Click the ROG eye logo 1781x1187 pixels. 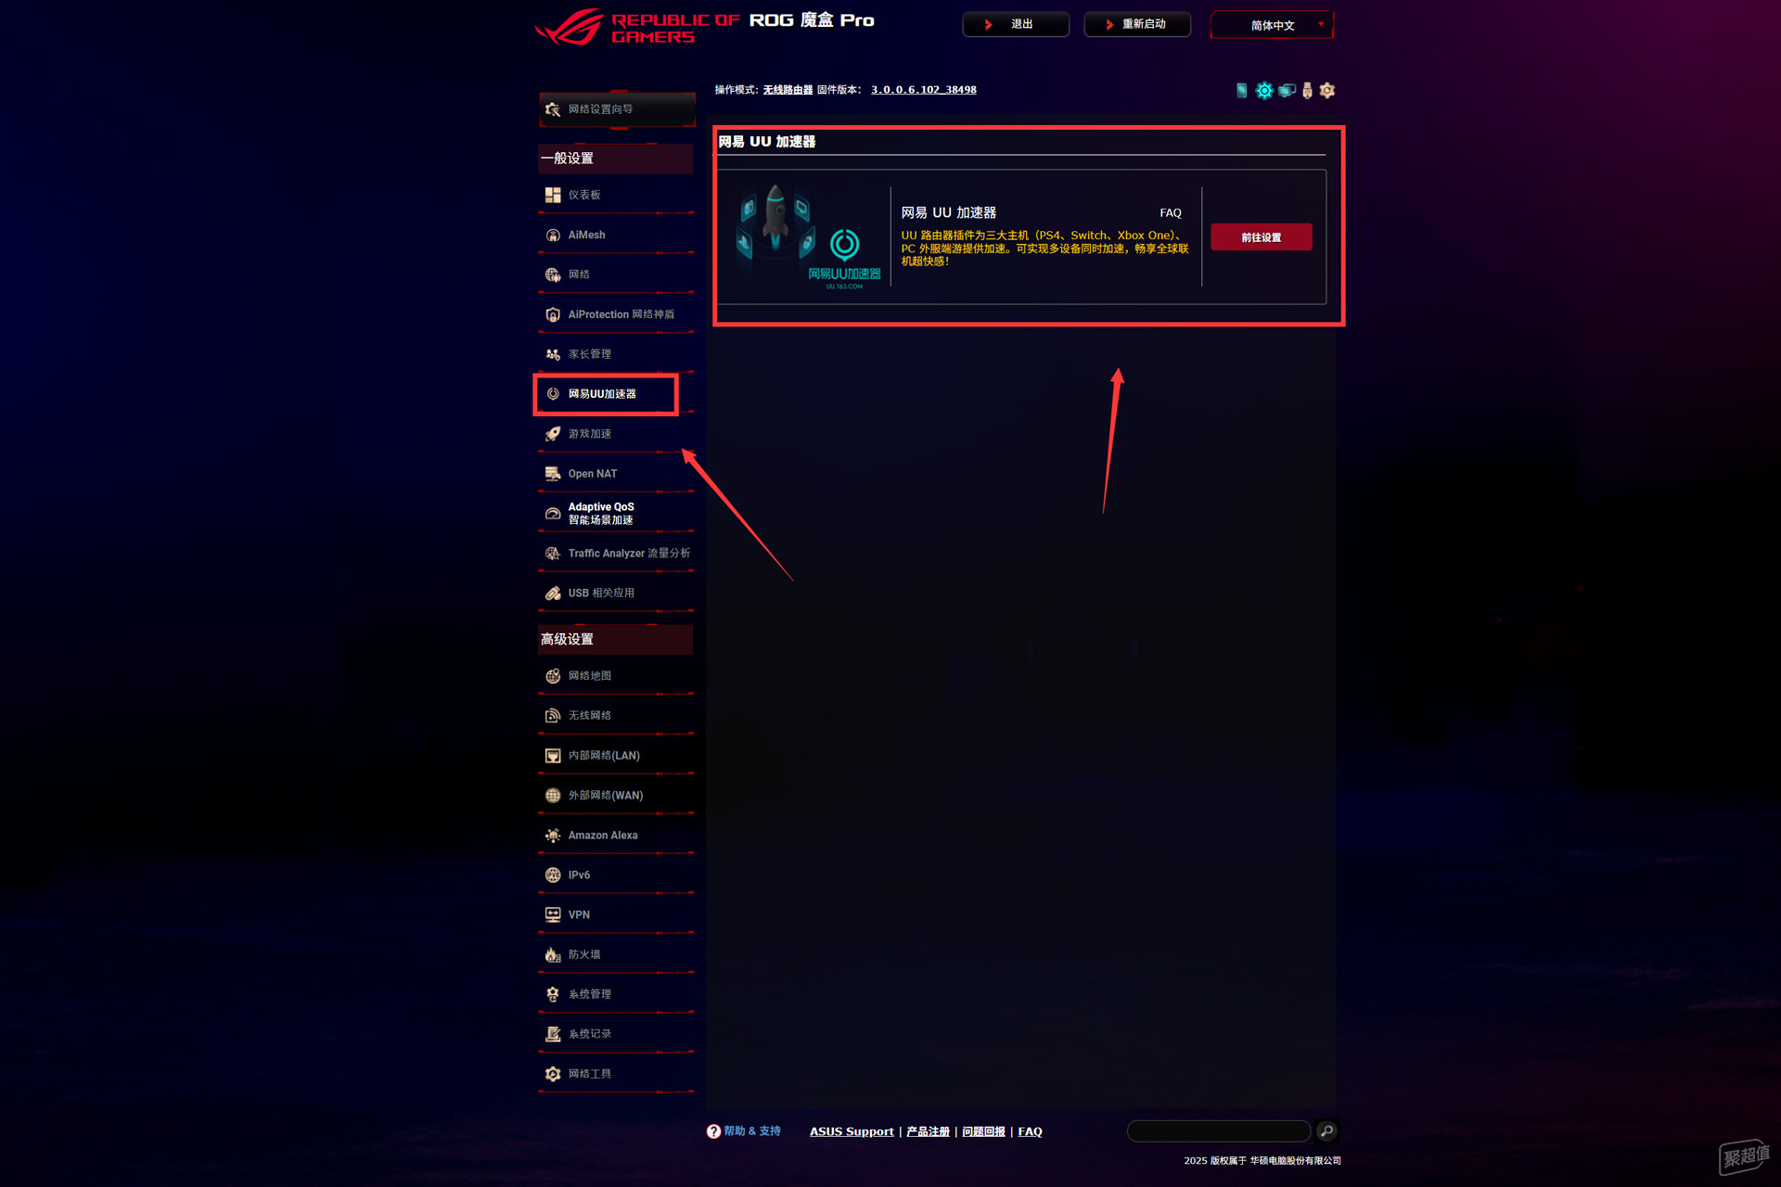[569, 27]
